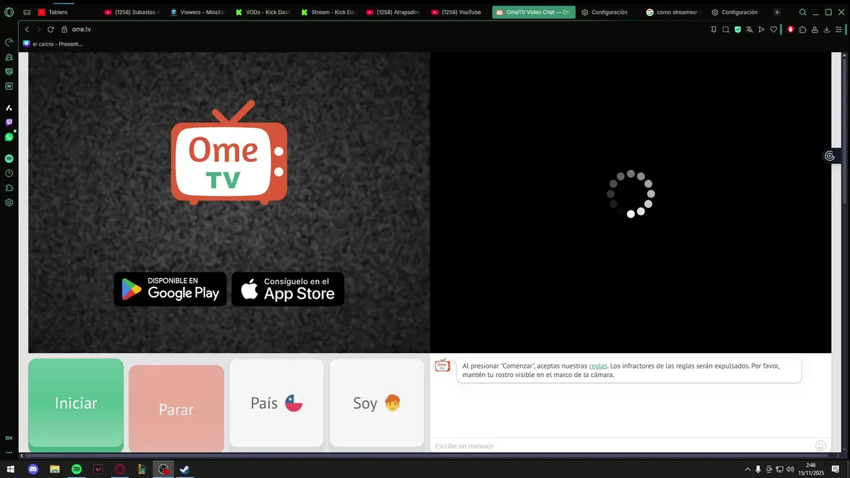Screen dimensions: 850x478
Task: Open WhatsApp in the Opera sidebar
Action: click(9, 137)
